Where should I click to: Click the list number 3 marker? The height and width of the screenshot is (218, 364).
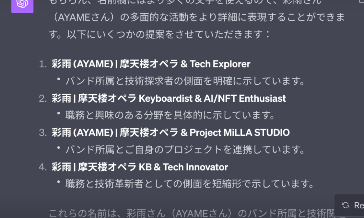(43, 133)
